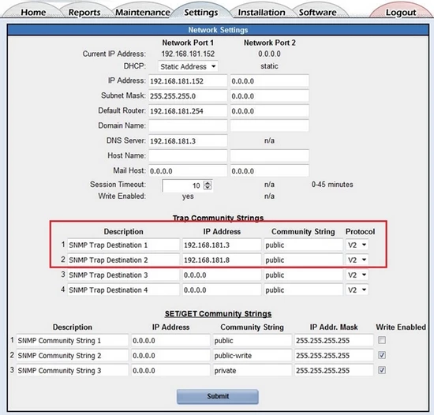Viewport: 434px width, 415px height.
Task: Open Protocol dropdown for Trap Destination 3
Action: pos(357,275)
